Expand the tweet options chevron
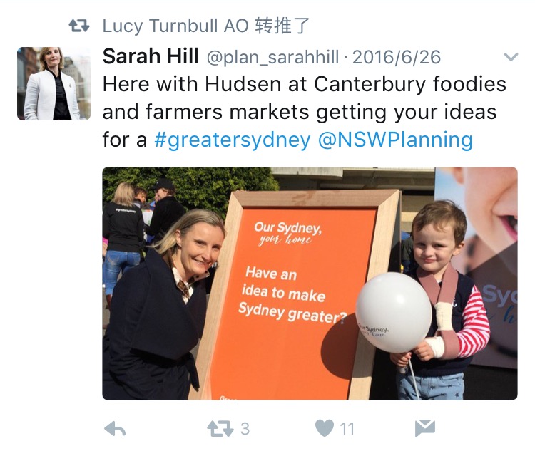535x451 pixels. [x=511, y=56]
